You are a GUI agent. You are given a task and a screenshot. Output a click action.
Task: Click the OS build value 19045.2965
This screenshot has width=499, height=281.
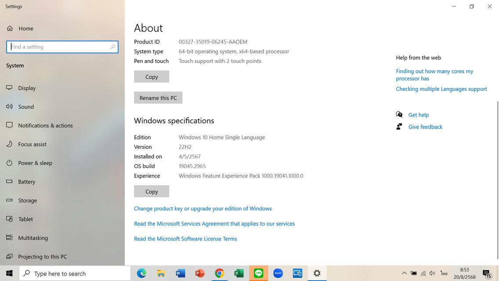(x=192, y=166)
